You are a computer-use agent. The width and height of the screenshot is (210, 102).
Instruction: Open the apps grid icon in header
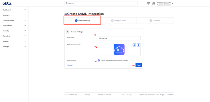(153, 3)
